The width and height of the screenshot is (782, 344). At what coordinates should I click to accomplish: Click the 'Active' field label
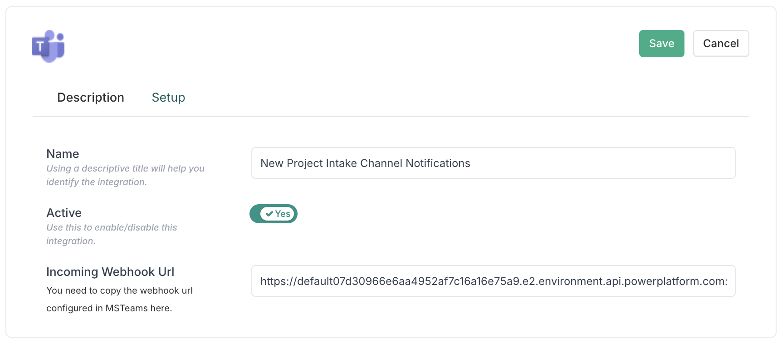point(64,213)
